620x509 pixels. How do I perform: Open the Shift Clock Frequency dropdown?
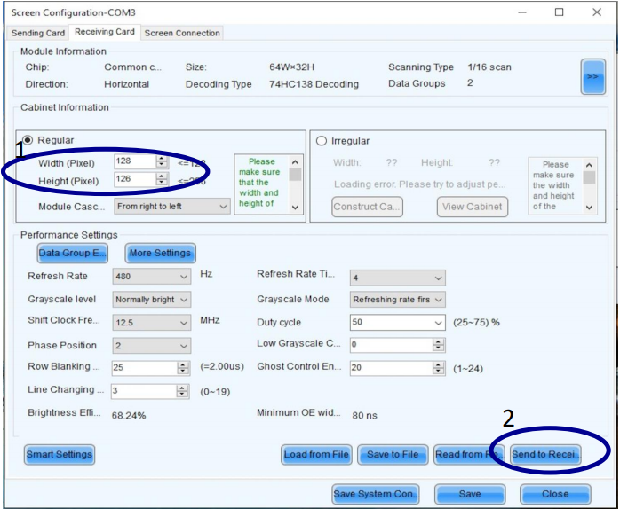[151, 323]
